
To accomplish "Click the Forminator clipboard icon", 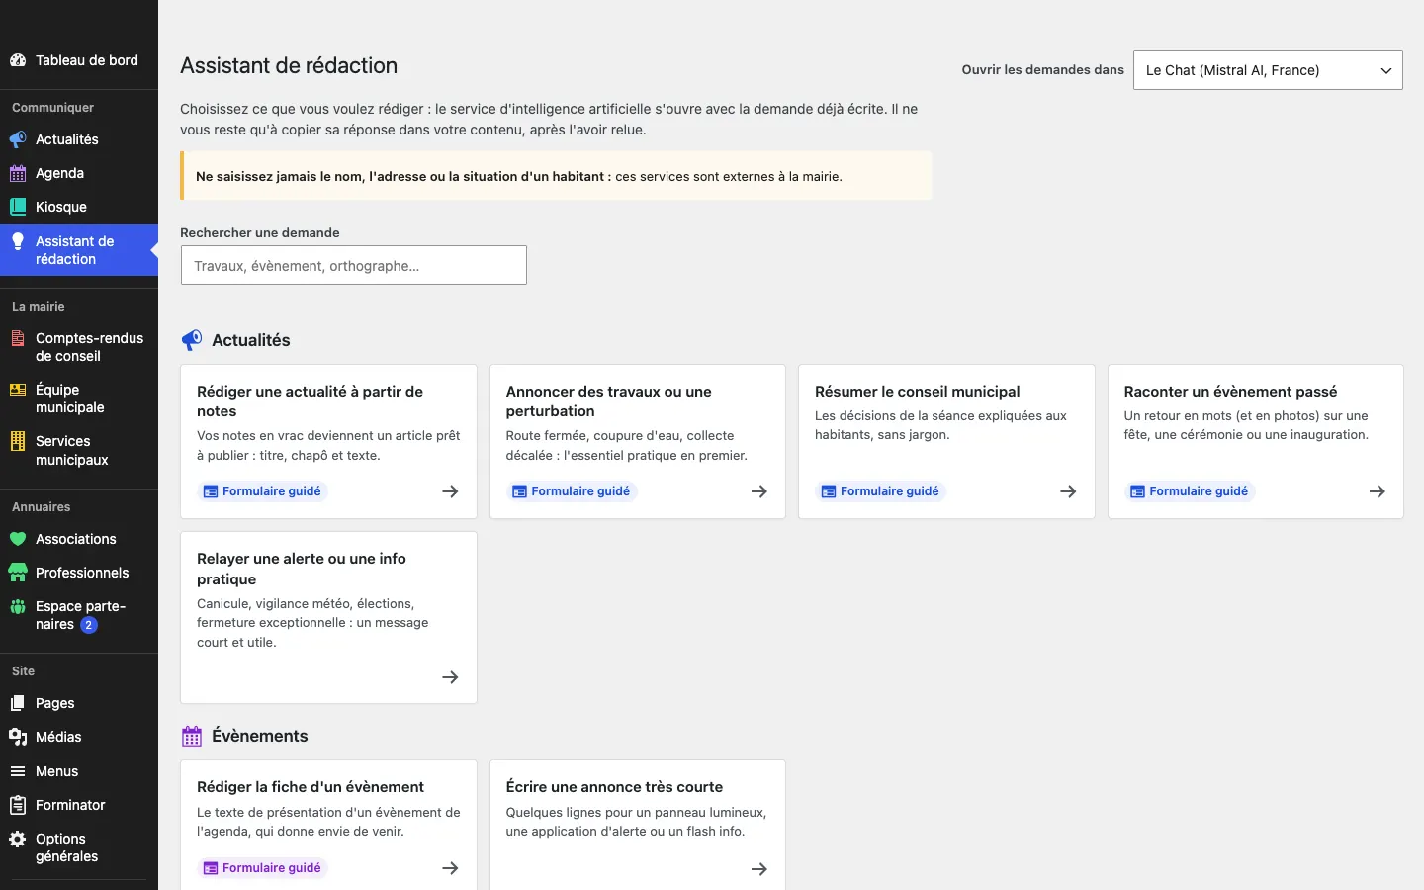I will click(x=18, y=805).
